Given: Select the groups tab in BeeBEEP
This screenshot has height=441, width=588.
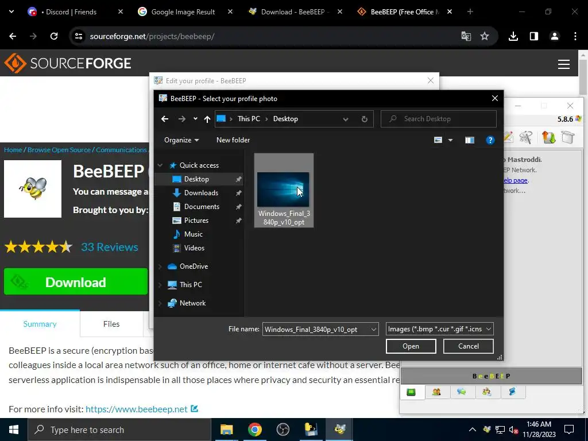Looking at the screenshot, I should coord(487,392).
